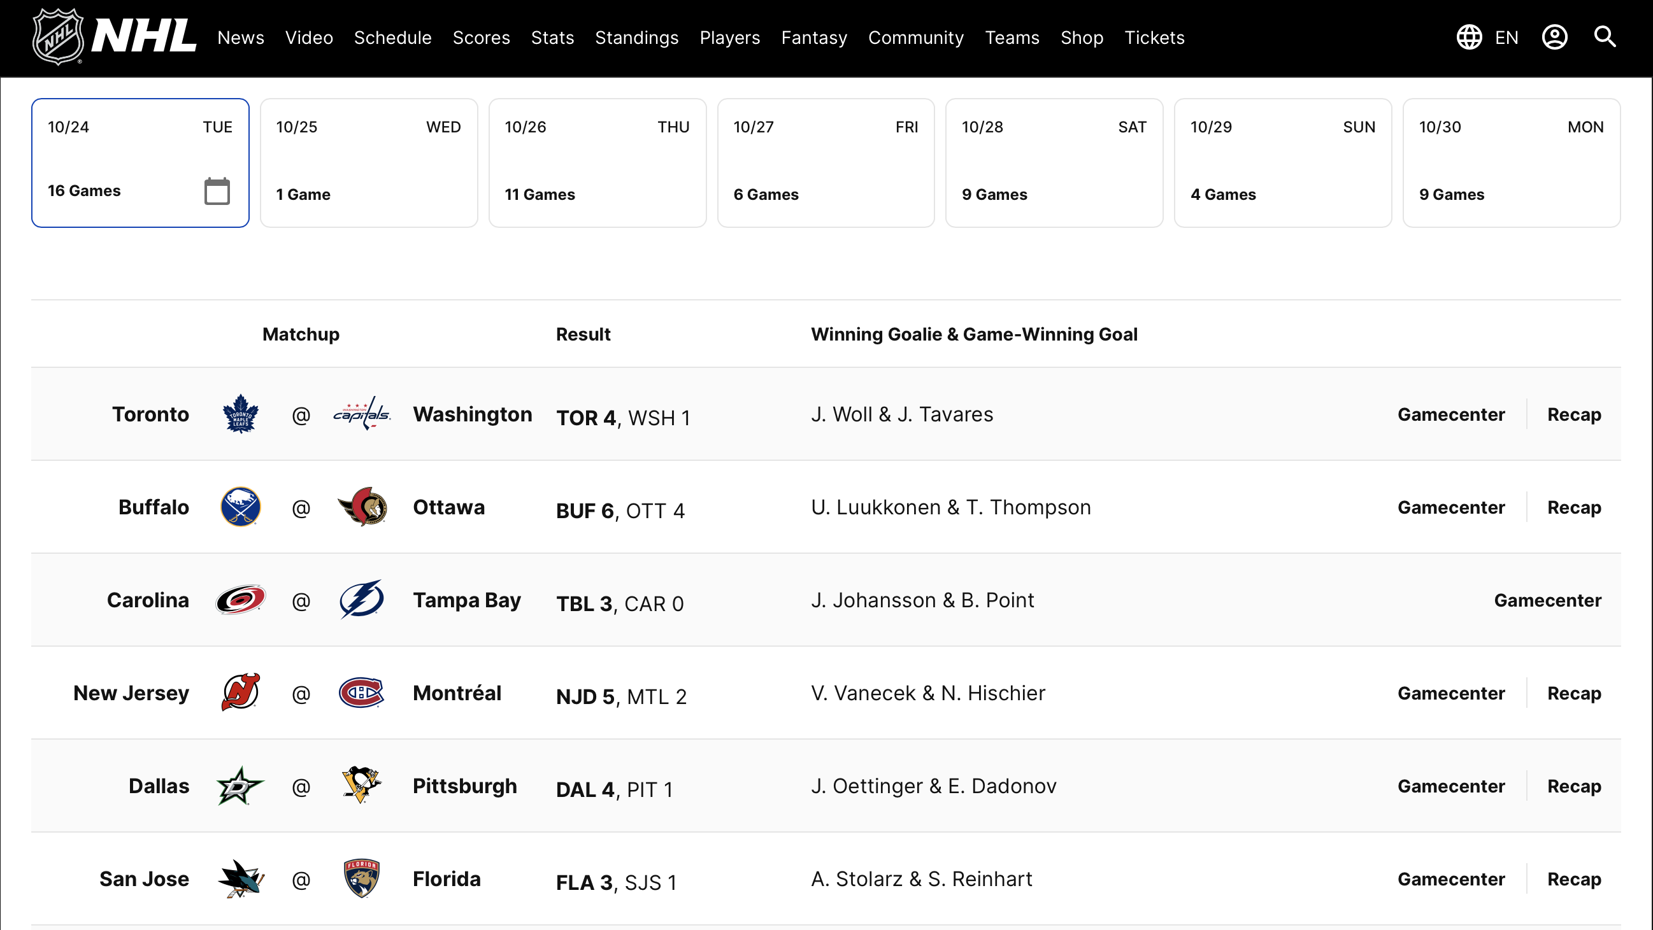This screenshot has height=930, width=1653.
Task: Click the Buffalo Sabres logo
Action: pyautogui.click(x=240, y=507)
